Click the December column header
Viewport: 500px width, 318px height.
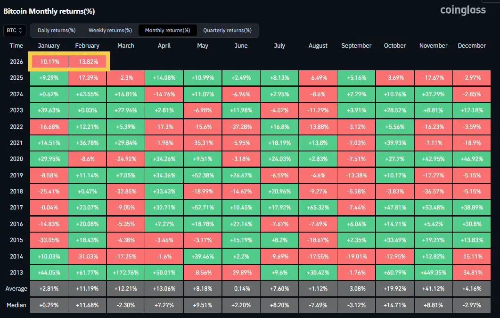click(x=472, y=46)
